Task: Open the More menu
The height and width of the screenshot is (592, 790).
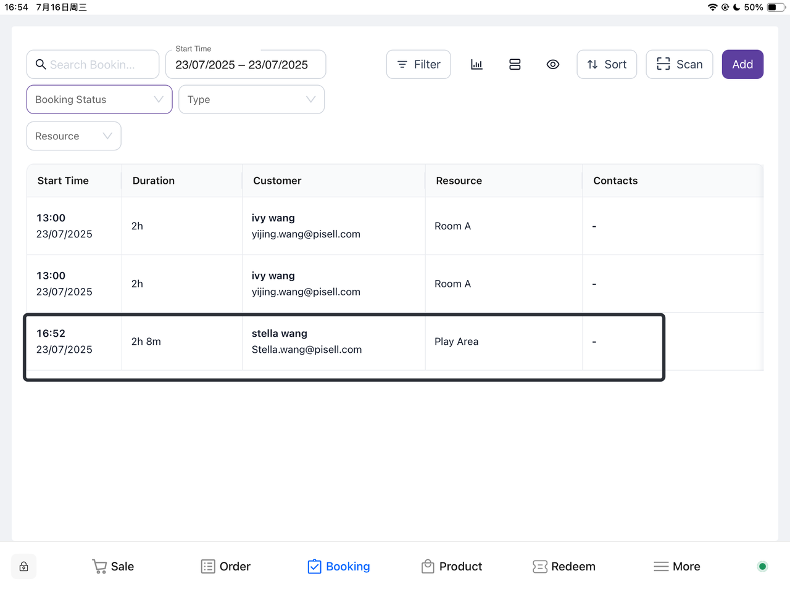Action: click(x=677, y=567)
